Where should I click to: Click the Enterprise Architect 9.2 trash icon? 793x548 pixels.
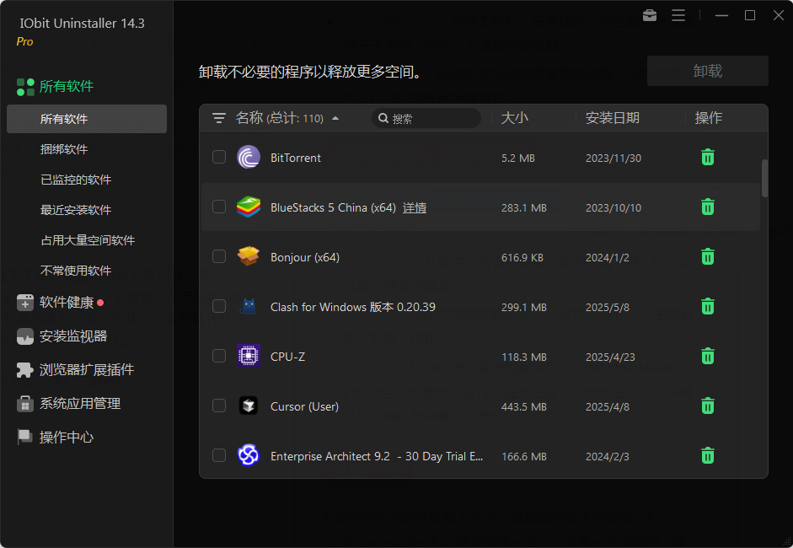tap(708, 456)
